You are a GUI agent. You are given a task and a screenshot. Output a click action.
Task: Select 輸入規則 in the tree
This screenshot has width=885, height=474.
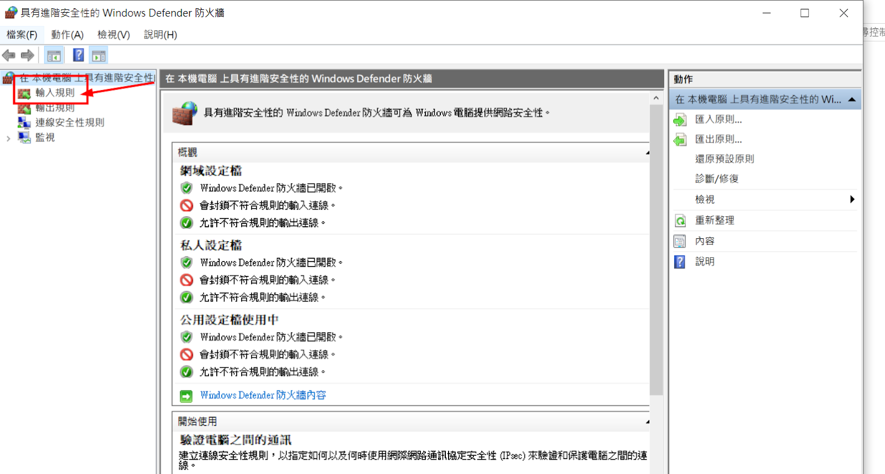click(x=55, y=93)
